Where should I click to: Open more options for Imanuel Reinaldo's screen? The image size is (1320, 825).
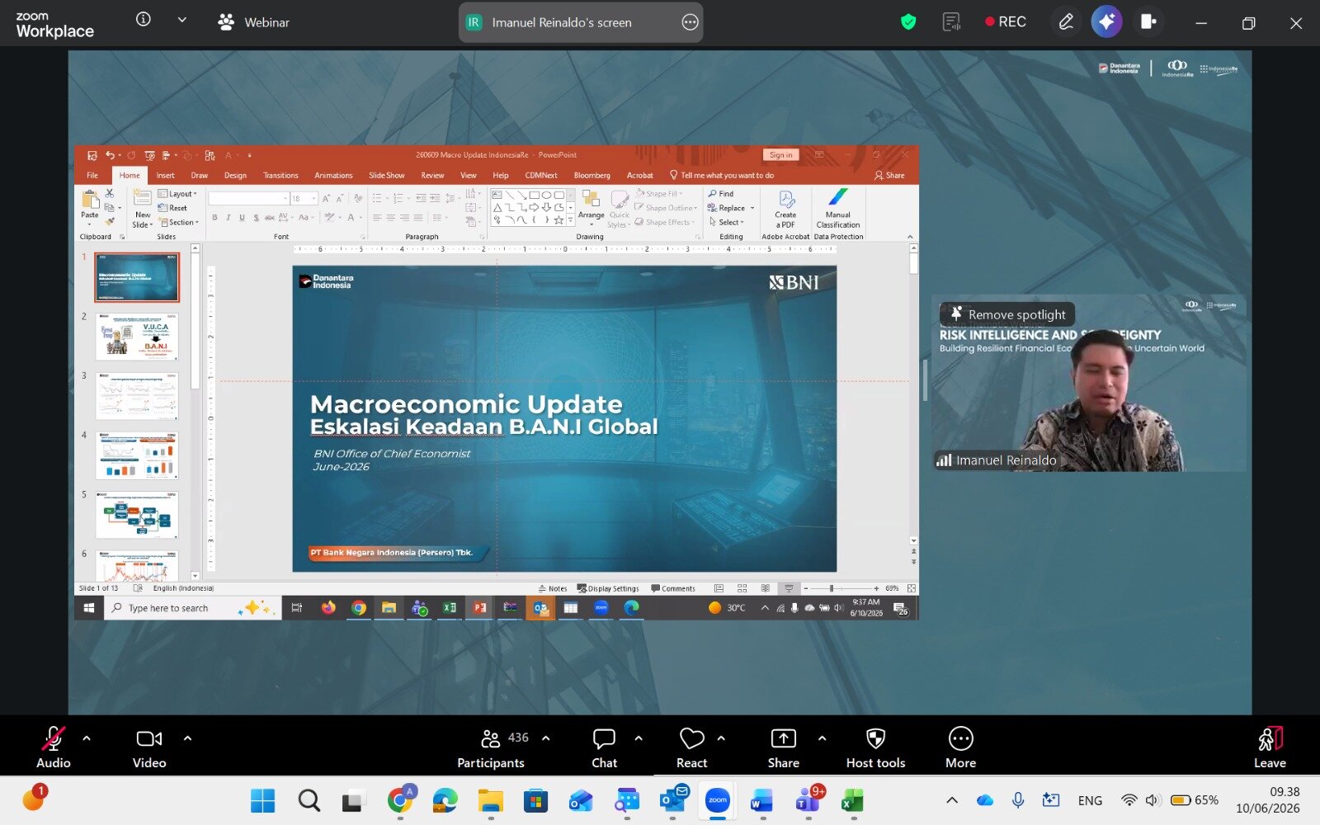point(690,22)
